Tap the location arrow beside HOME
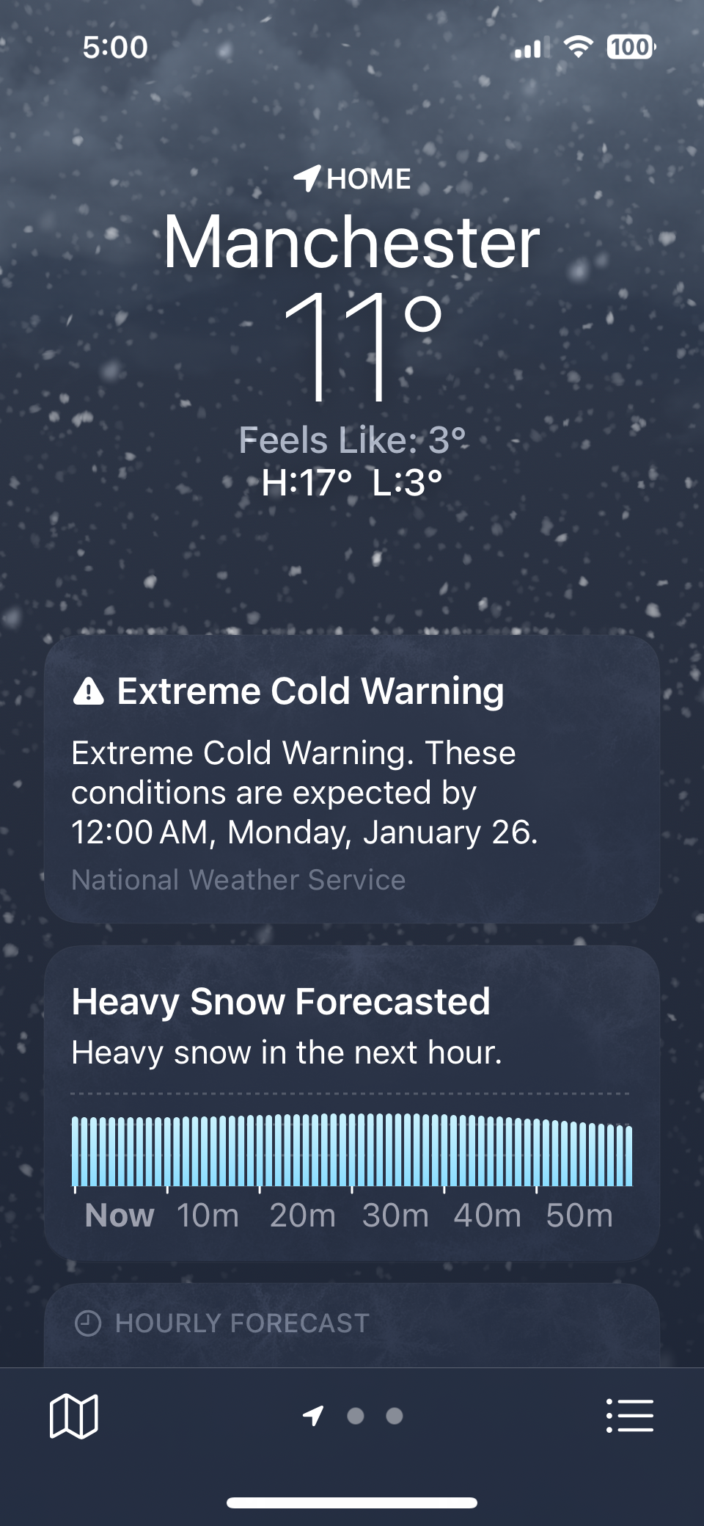This screenshot has width=704, height=1526. point(307,178)
